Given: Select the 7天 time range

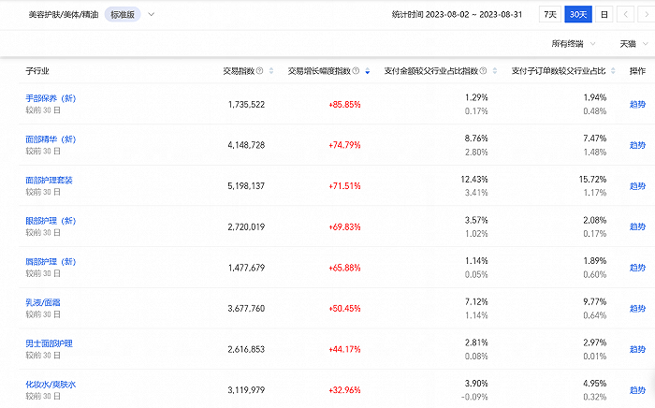Looking at the screenshot, I should tap(550, 15).
